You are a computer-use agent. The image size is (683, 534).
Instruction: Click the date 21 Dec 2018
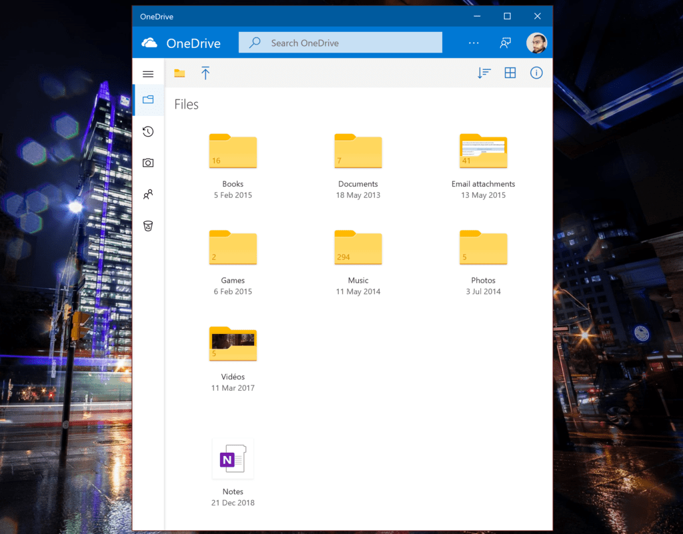coord(233,503)
